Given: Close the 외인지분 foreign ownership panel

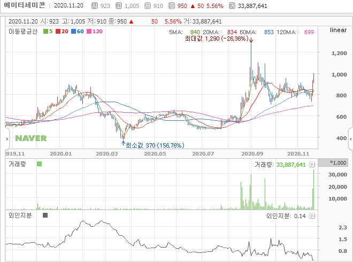Looking at the screenshot, I should [x=312, y=216].
